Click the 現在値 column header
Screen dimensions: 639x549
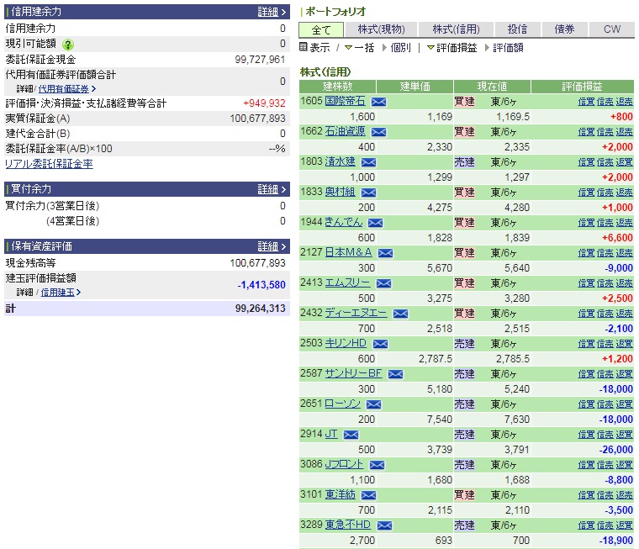pos(493,87)
